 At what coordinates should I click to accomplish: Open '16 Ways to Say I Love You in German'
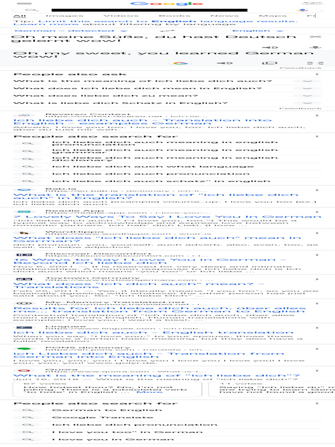tap(150, 261)
